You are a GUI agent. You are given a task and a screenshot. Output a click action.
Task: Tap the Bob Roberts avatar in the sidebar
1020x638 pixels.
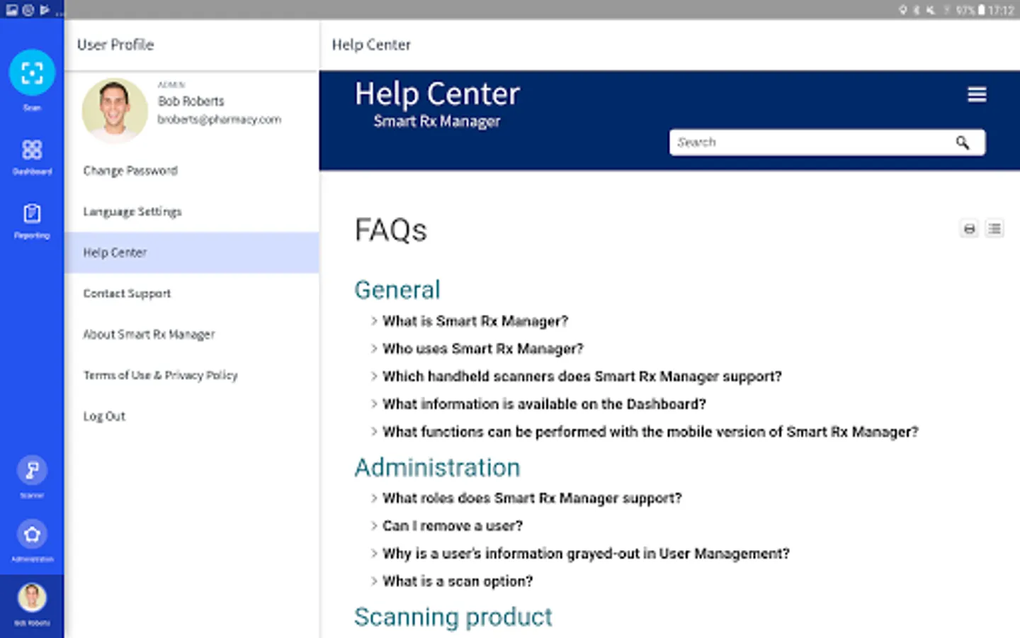[32, 597]
